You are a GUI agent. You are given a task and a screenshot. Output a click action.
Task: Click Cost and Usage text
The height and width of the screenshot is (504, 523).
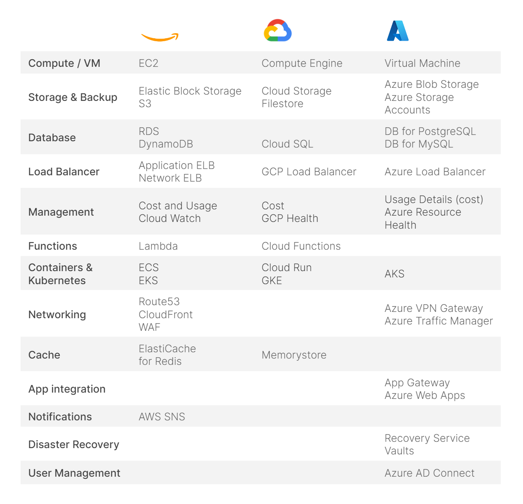point(178,206)
